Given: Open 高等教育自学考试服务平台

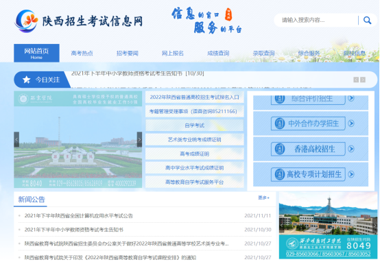Looking at the screenshot, I should click(x=195, y=182).
